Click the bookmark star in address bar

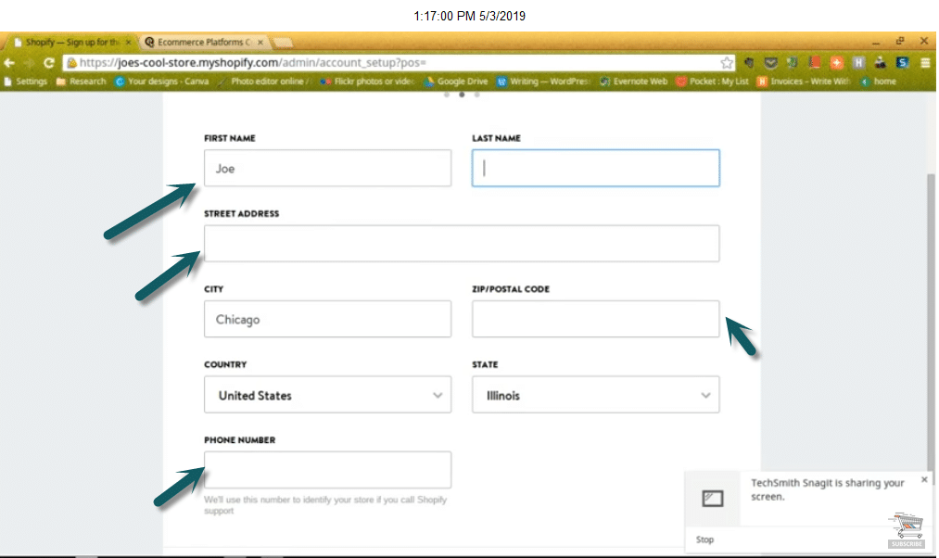[728, 63]
